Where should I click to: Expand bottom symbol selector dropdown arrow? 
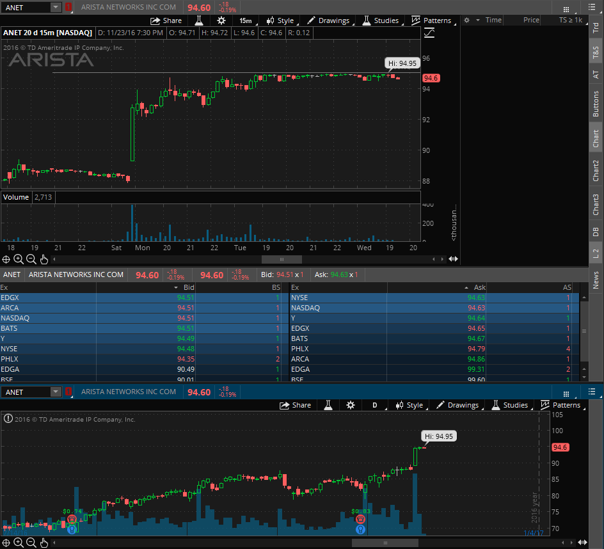pos(56,392)
